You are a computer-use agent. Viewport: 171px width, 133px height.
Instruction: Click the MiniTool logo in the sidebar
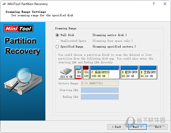tap(19, 29)
